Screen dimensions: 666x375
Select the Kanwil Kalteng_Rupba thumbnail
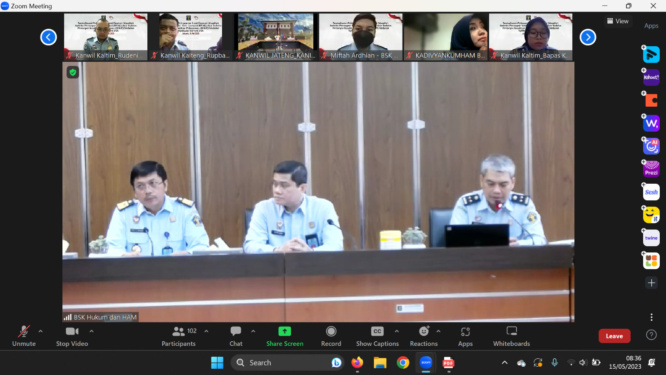191,37
